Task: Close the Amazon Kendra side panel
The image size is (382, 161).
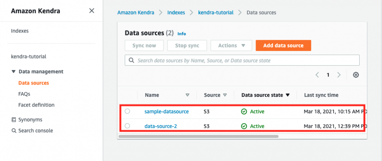Action: click(x=91, y=11)
